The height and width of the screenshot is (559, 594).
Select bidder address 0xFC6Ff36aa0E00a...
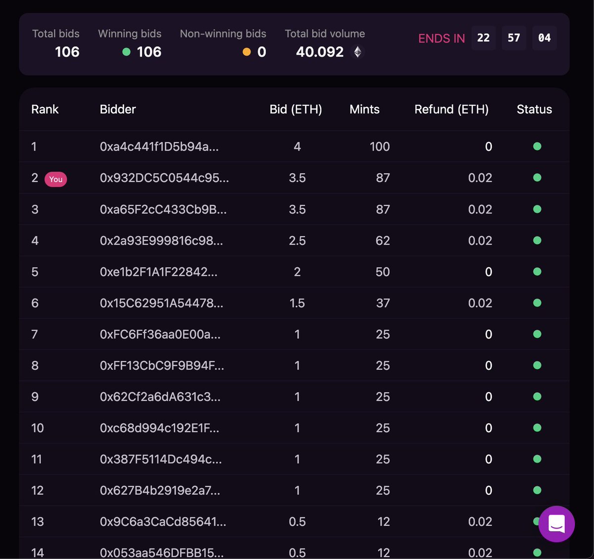pyautogui.click(x=160, y=334)
